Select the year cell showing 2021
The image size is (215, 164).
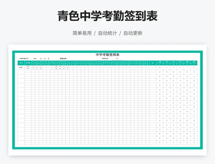click(x=34, y=58)
